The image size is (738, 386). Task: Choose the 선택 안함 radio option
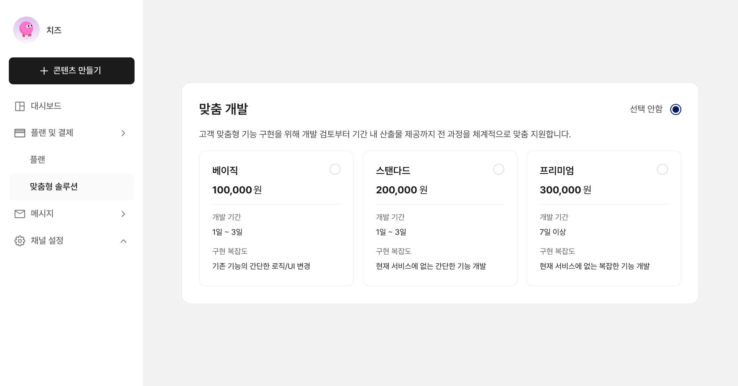675,109
